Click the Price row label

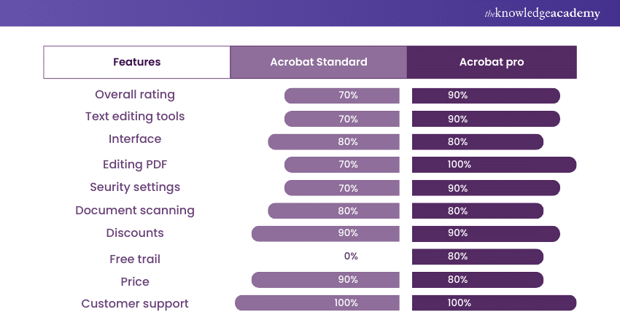(135, 281)
